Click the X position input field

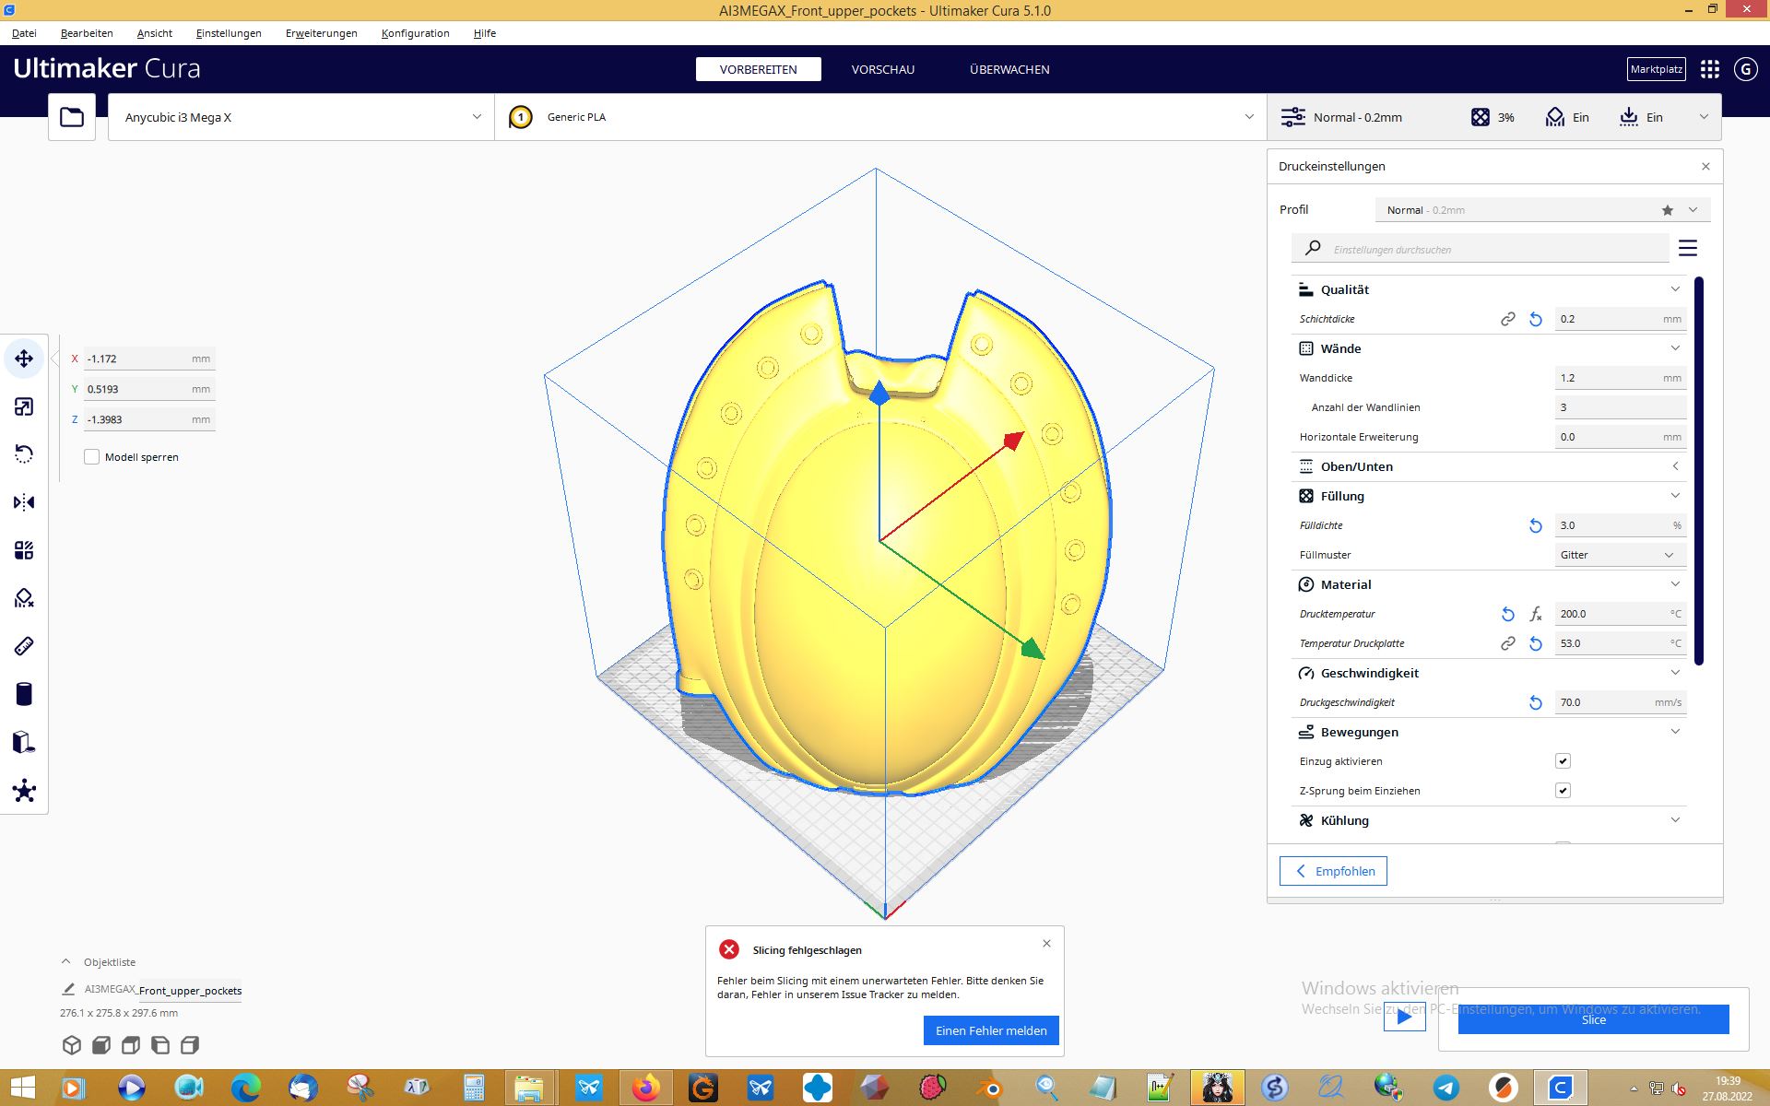click(x=149, y=359)
